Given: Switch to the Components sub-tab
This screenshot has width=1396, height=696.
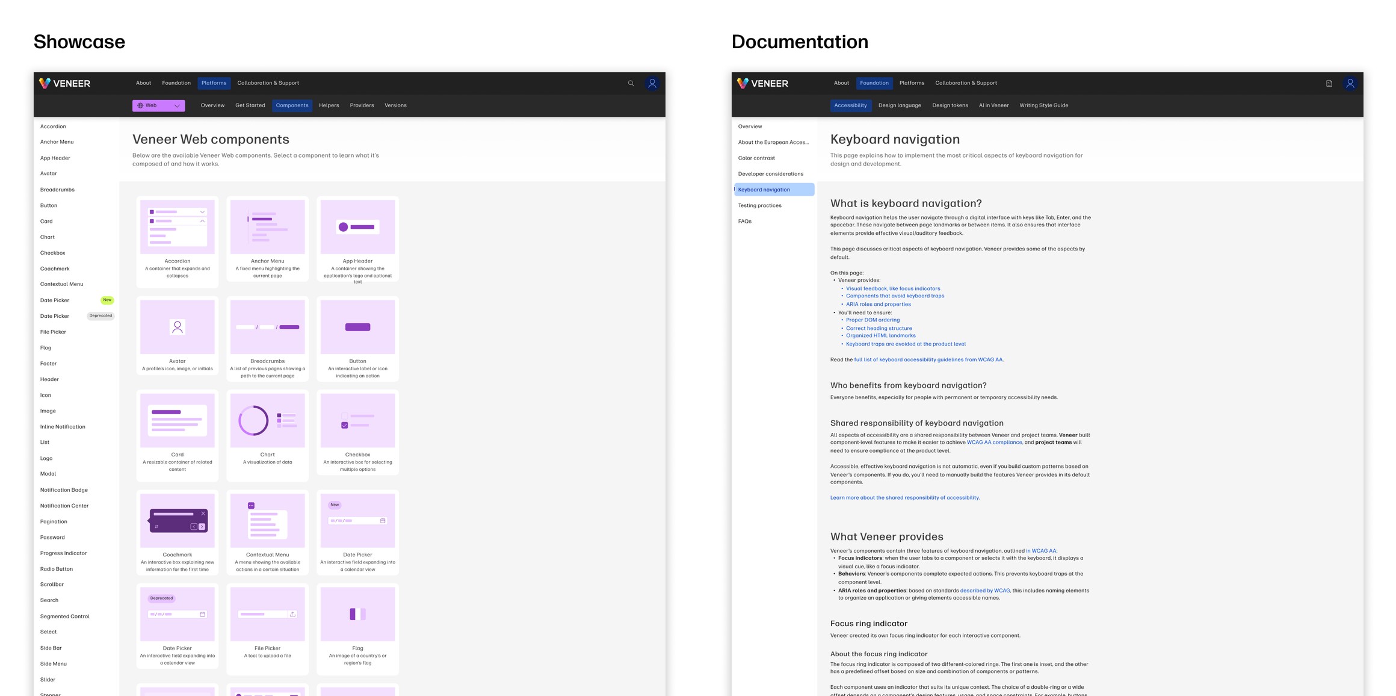Looking at the screenshot, I should 292,105.
